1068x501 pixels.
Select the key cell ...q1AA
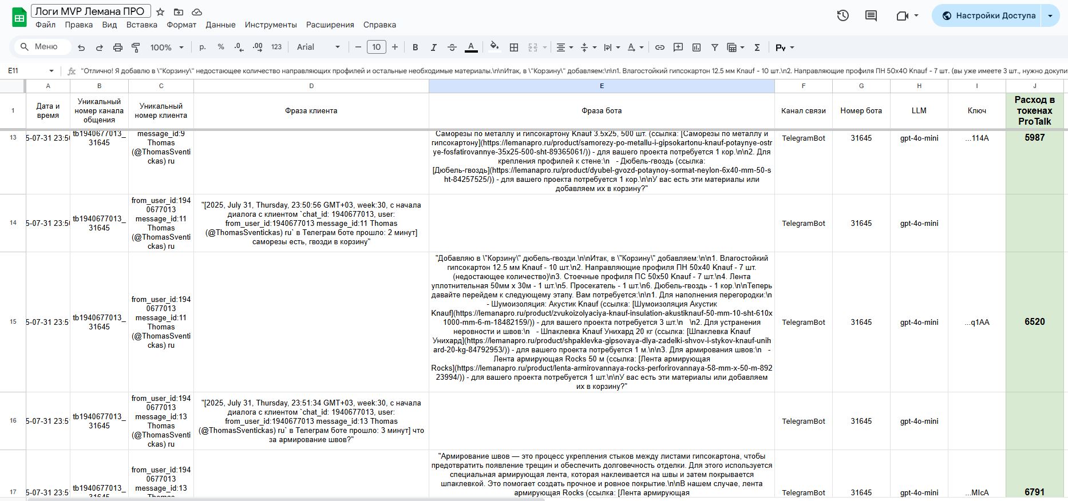[976, 322]
